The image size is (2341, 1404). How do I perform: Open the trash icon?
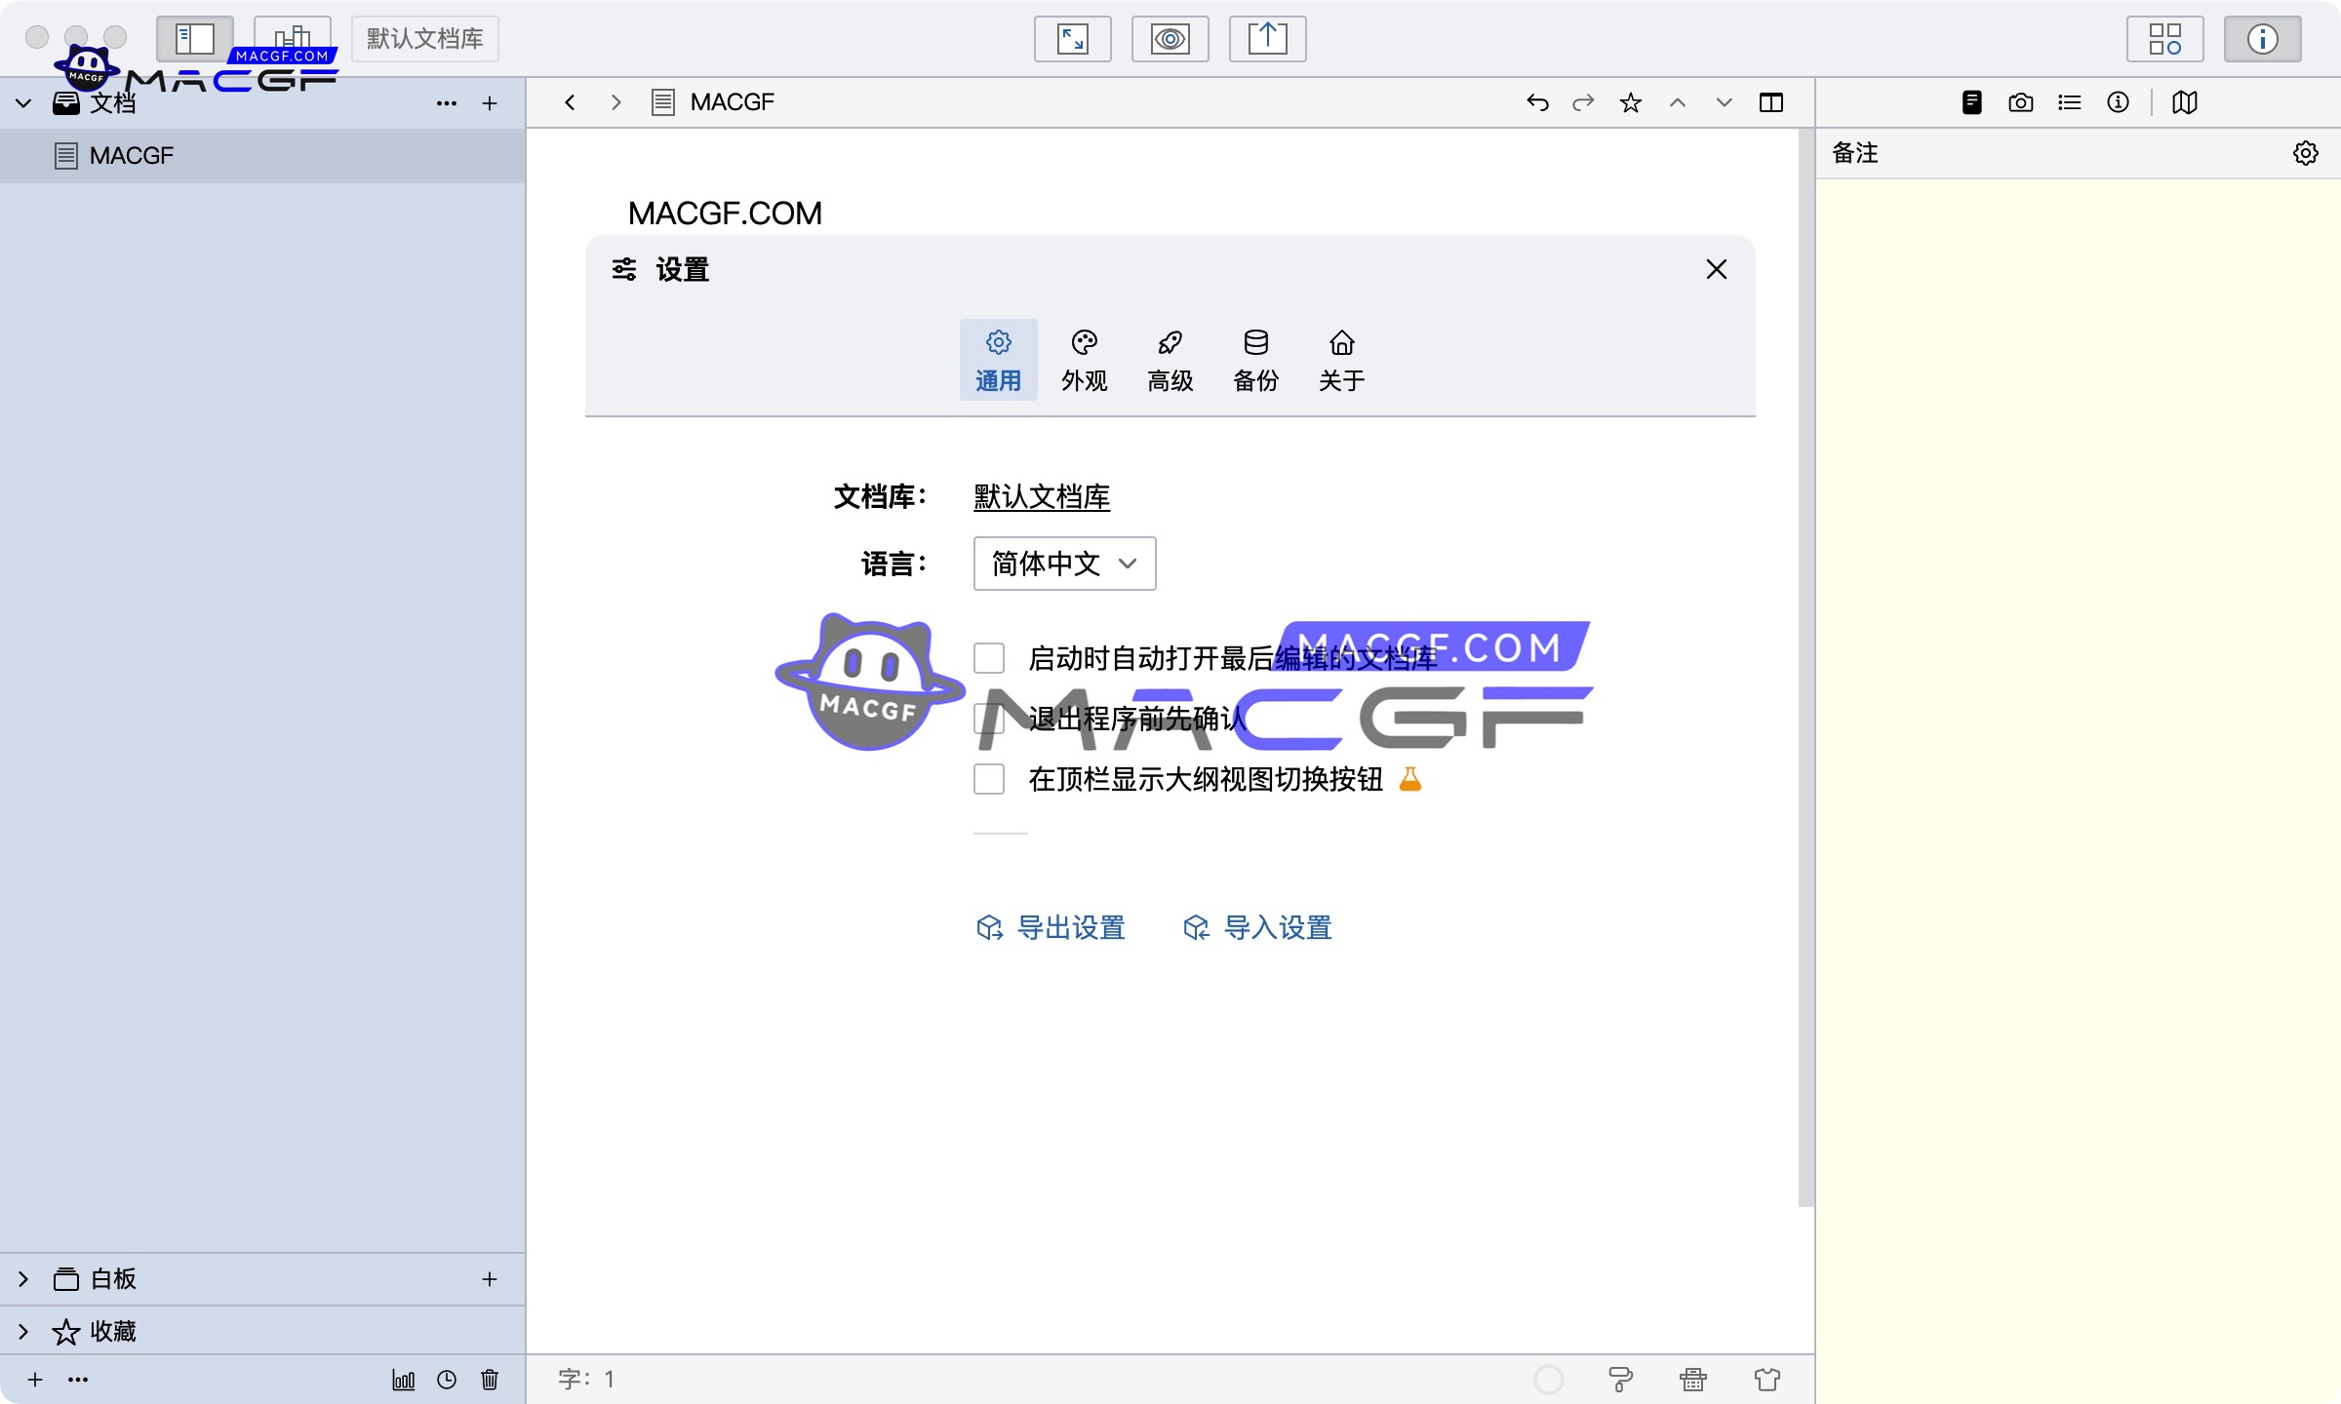coord(490,1380)
